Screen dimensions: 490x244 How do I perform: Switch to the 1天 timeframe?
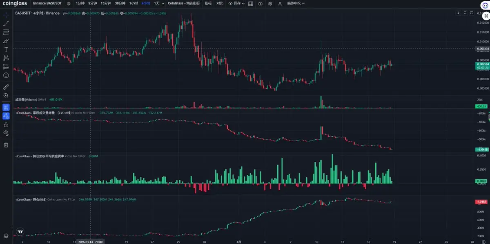point(157,3)
